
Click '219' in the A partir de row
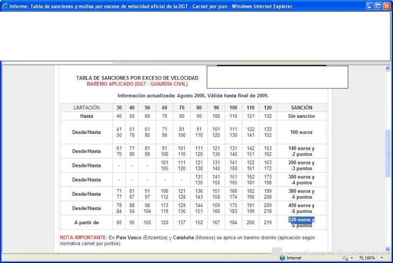coord(268,222)
